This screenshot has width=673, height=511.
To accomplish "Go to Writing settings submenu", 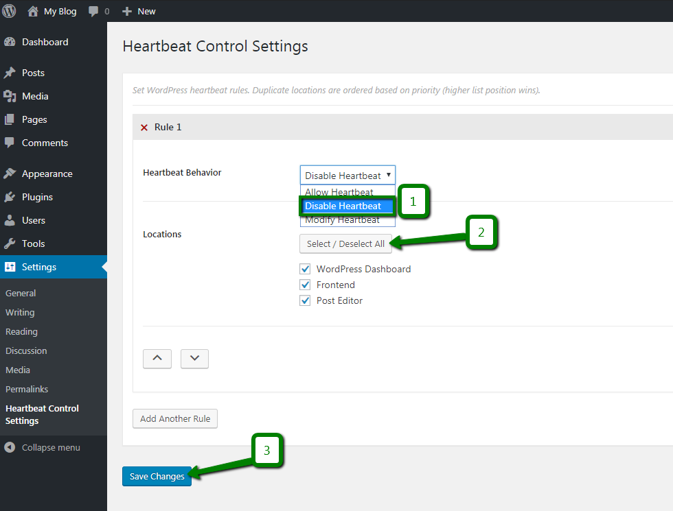I will [x=20, y=313].
